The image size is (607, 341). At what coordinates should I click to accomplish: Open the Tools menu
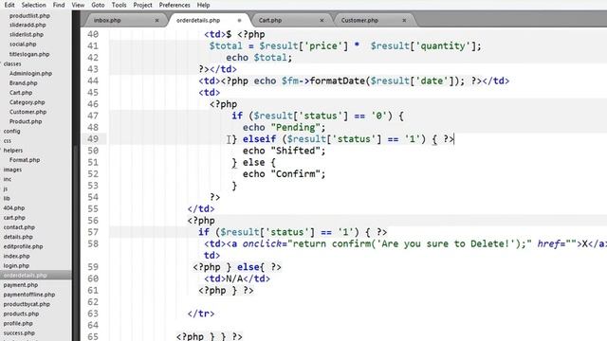[x=119, y=5]
